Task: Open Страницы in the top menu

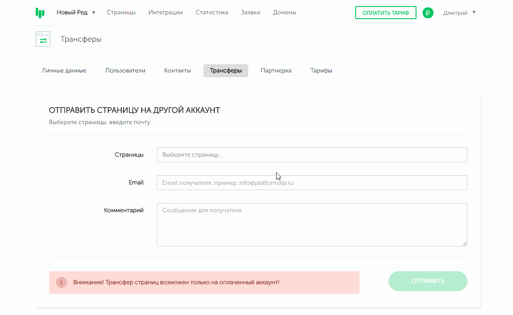Action: point(121,13)
